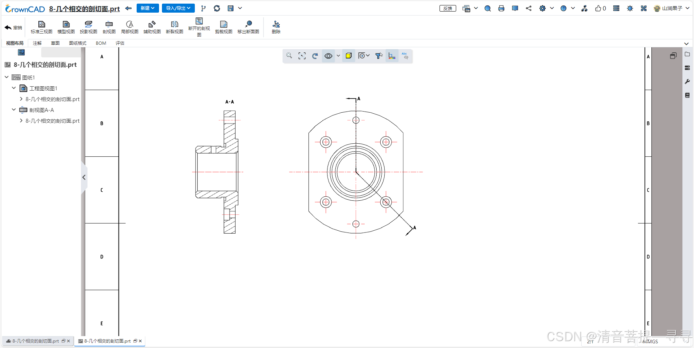
Task: Open the window layout dropdown arrow
Action: tap(476, 8)
